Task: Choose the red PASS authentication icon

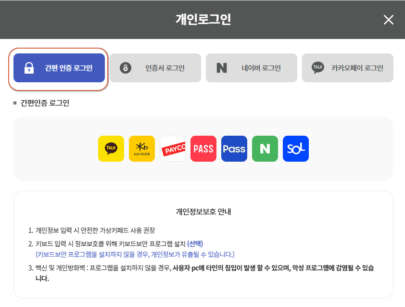Action: click(x=203, y=149)
